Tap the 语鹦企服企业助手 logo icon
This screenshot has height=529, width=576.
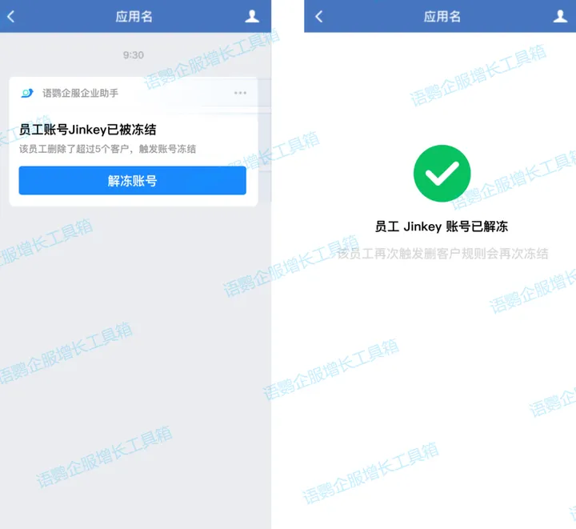(27, 93)
